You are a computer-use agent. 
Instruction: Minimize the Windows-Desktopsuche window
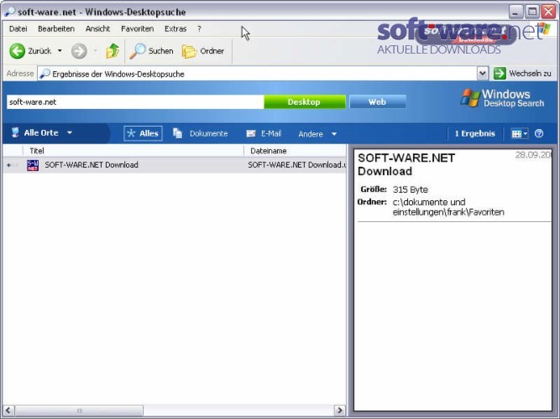[516, 12]
